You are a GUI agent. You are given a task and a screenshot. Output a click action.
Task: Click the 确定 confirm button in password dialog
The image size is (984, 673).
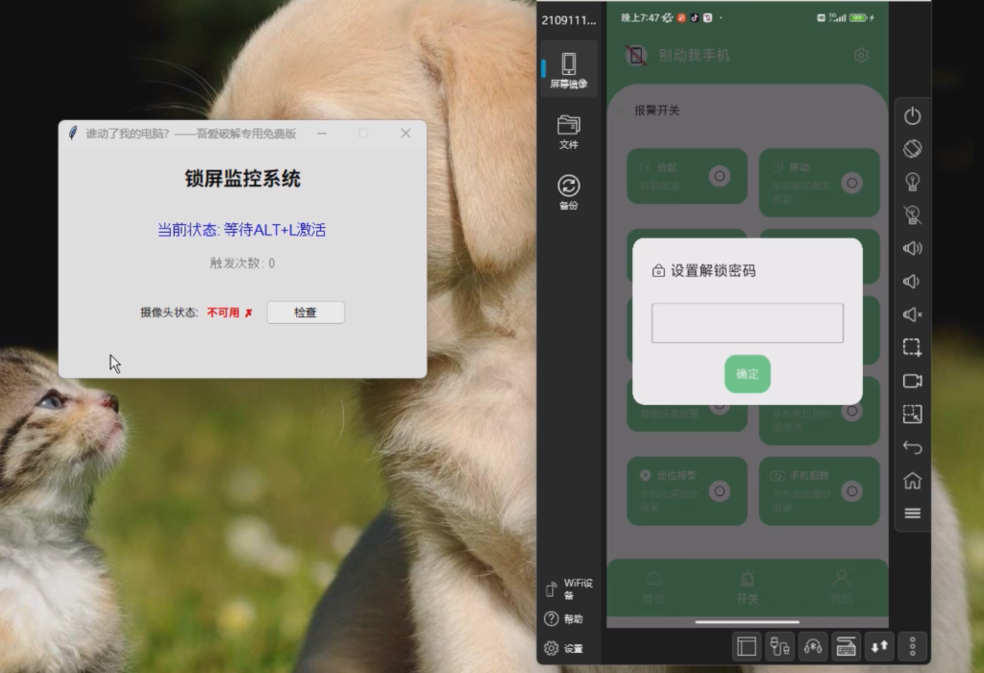click(x=747, y=374)
